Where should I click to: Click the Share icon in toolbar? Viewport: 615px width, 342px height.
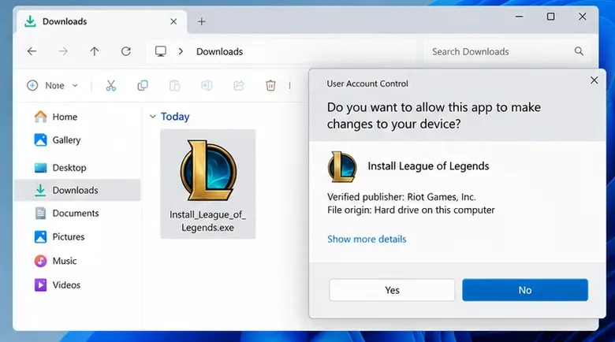pos(238,85)
